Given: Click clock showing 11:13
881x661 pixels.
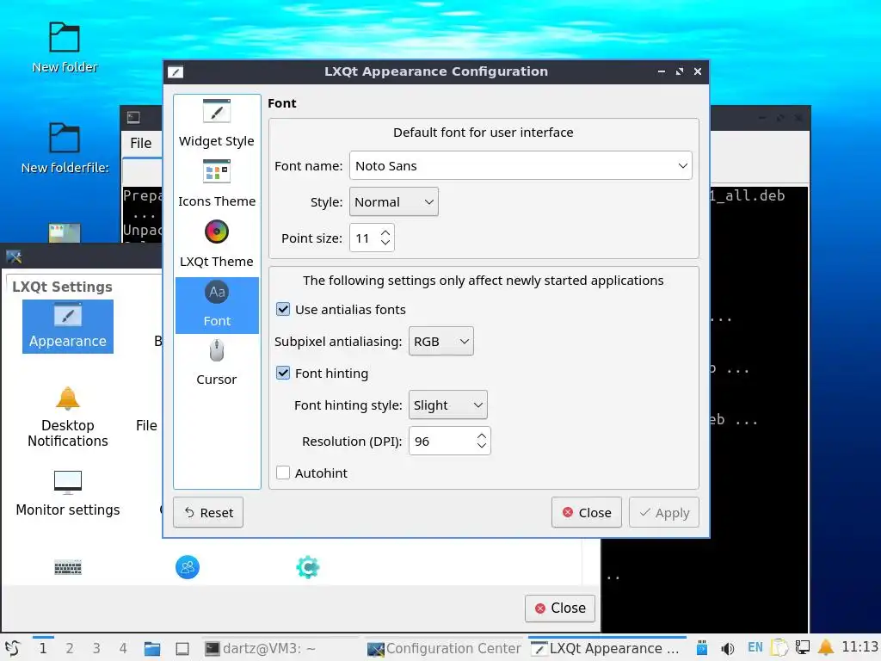Looking at the screenshot, I should tap(859, 647).
